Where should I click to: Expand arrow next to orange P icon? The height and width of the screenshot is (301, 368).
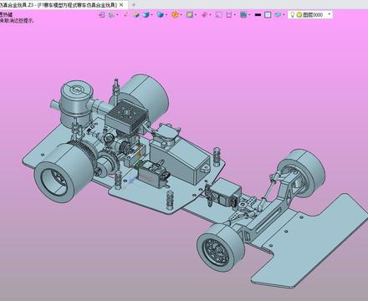click(181, 15)
